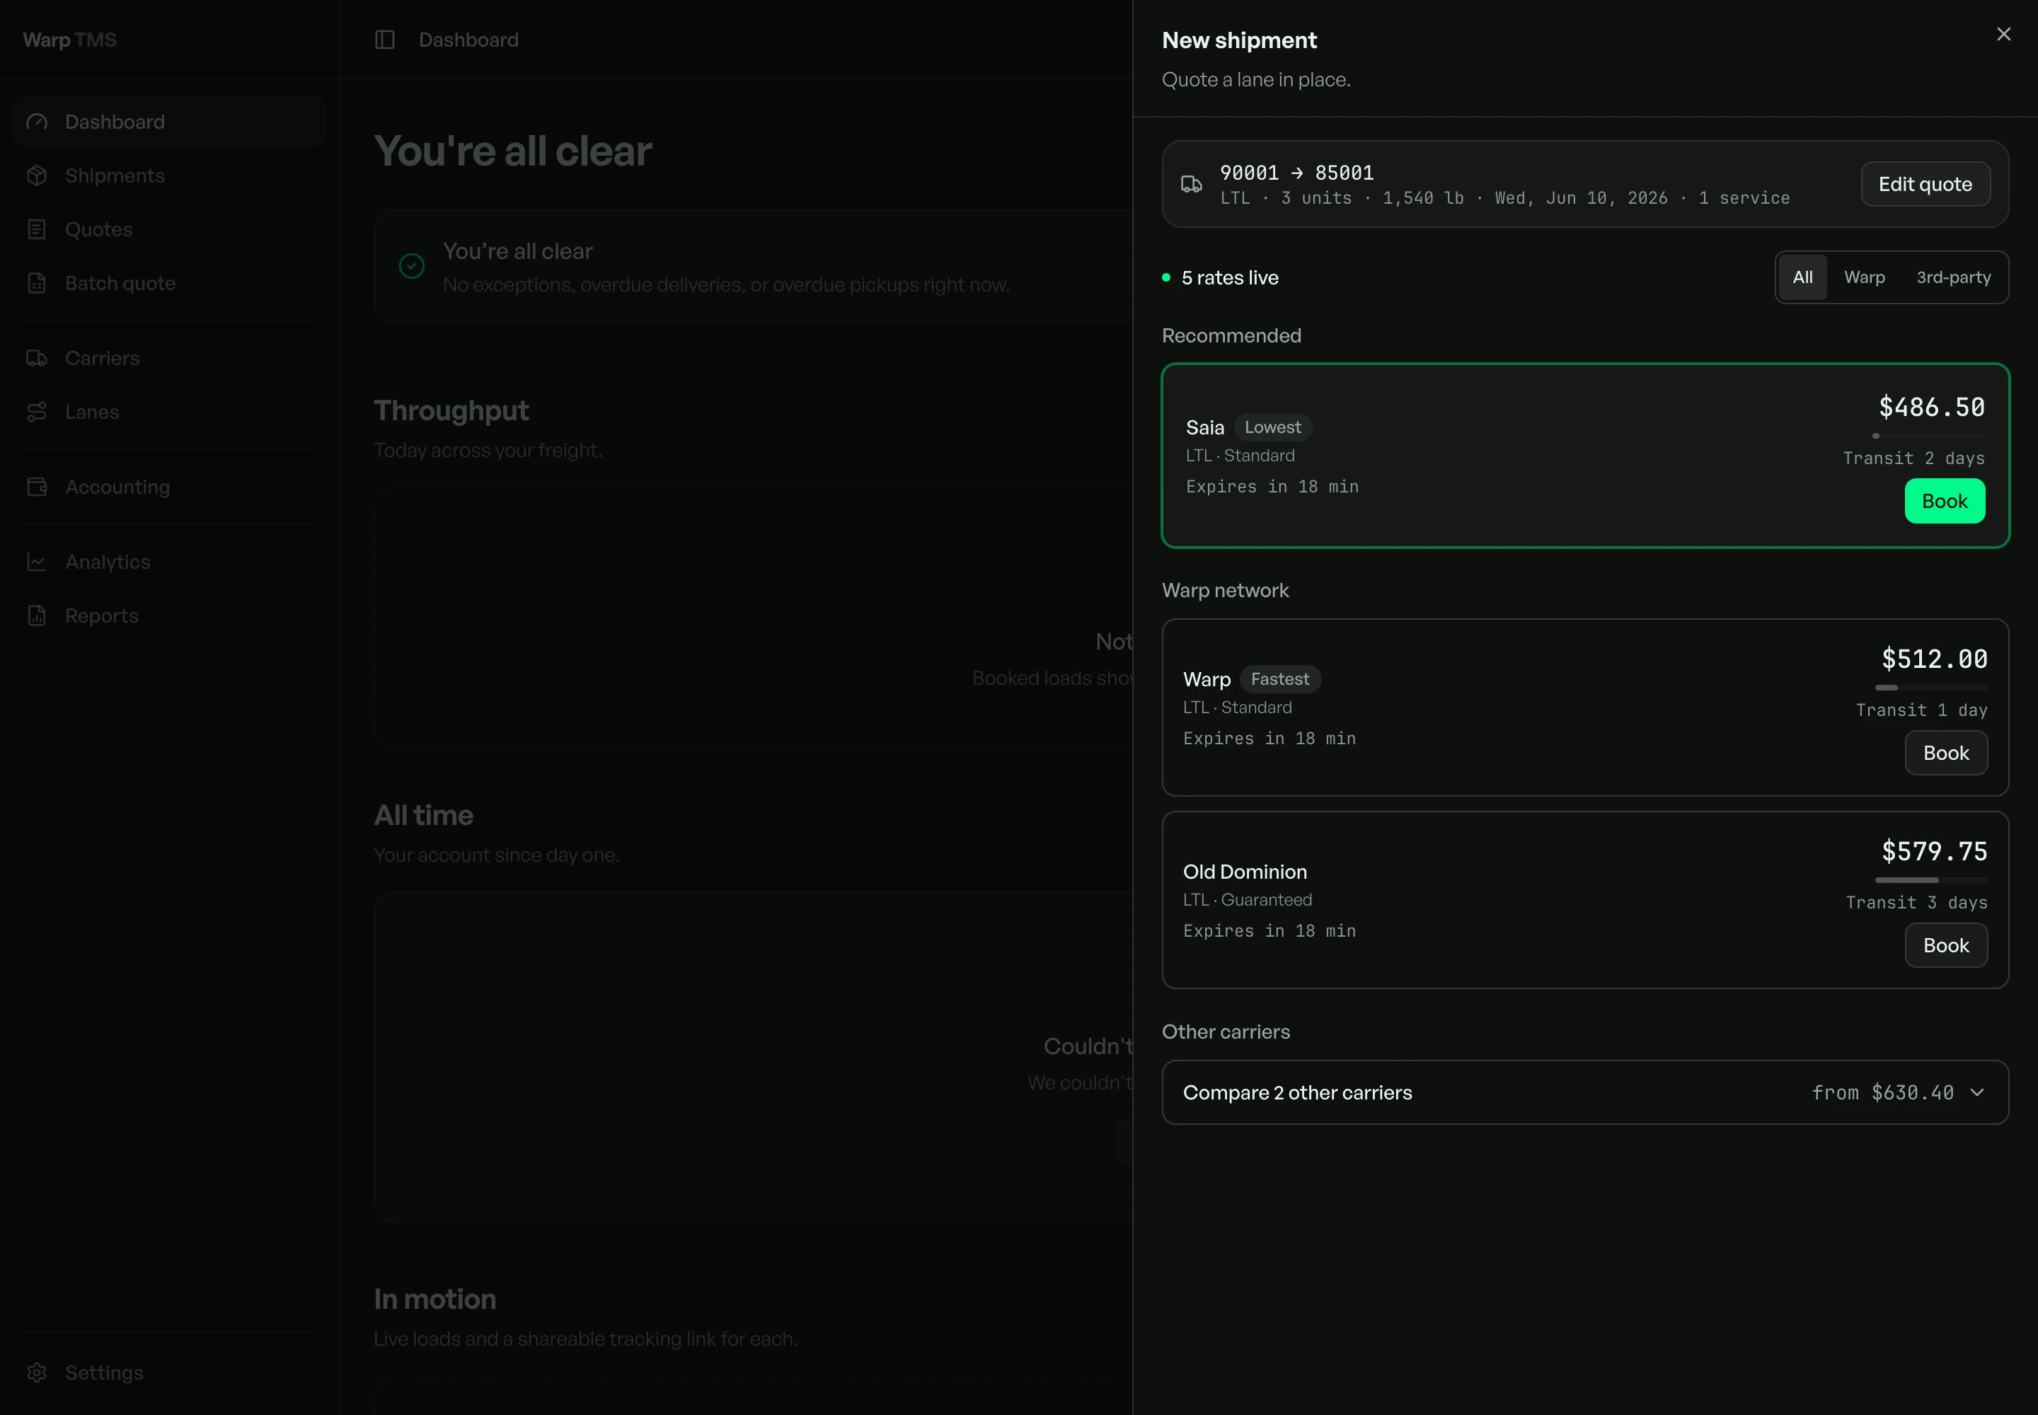Click the Reports file icon
The image size is (2038, 1415).
click(36, 616)
